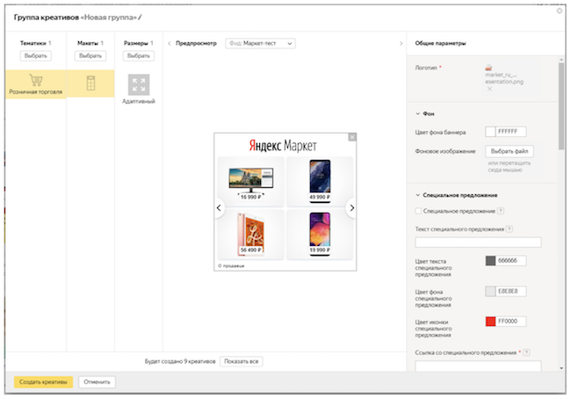This screenshot has width=571, height=399.
Task: Click the Новая группа title text
Action: (108, 17)
